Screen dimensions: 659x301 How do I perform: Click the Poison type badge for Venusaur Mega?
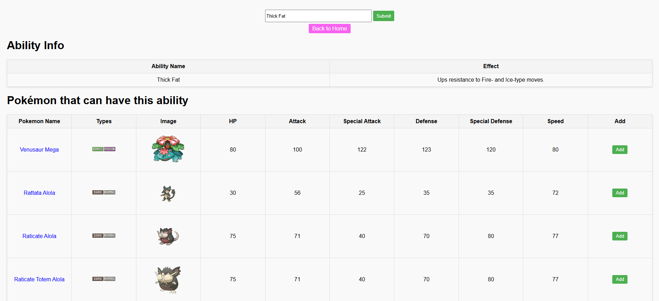click(x=110, y=149)
